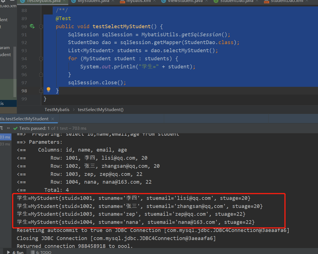Click 'Closing JDBC Connection' console line

pos(116,238)
